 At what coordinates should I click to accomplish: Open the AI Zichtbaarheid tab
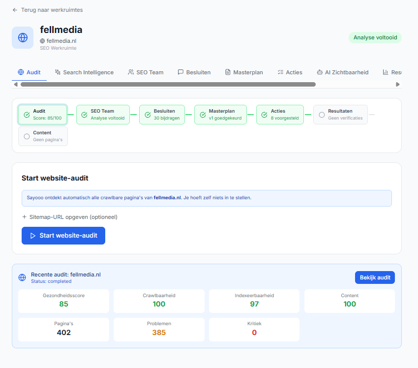[x=343, y=72]
